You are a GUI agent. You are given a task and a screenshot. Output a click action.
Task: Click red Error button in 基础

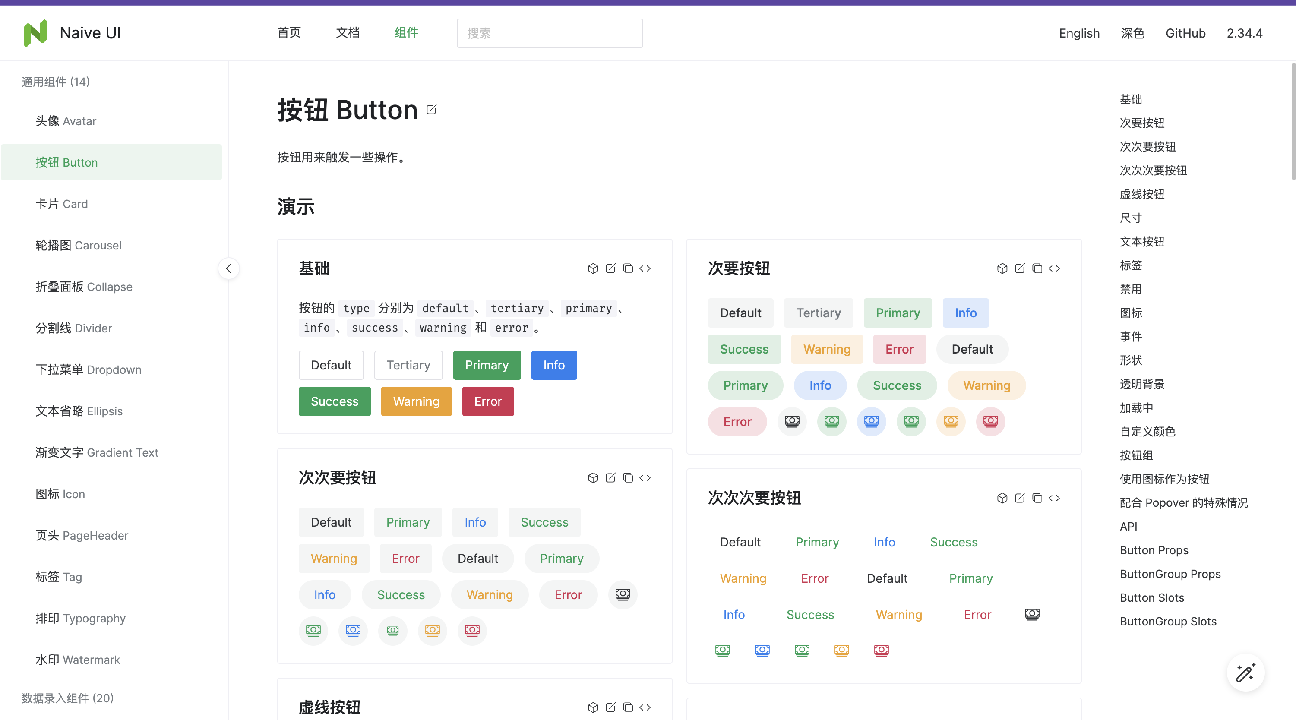[x=487, y=401]
